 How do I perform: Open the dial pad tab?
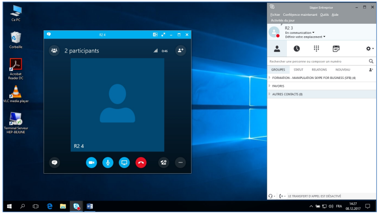(316, 49)
